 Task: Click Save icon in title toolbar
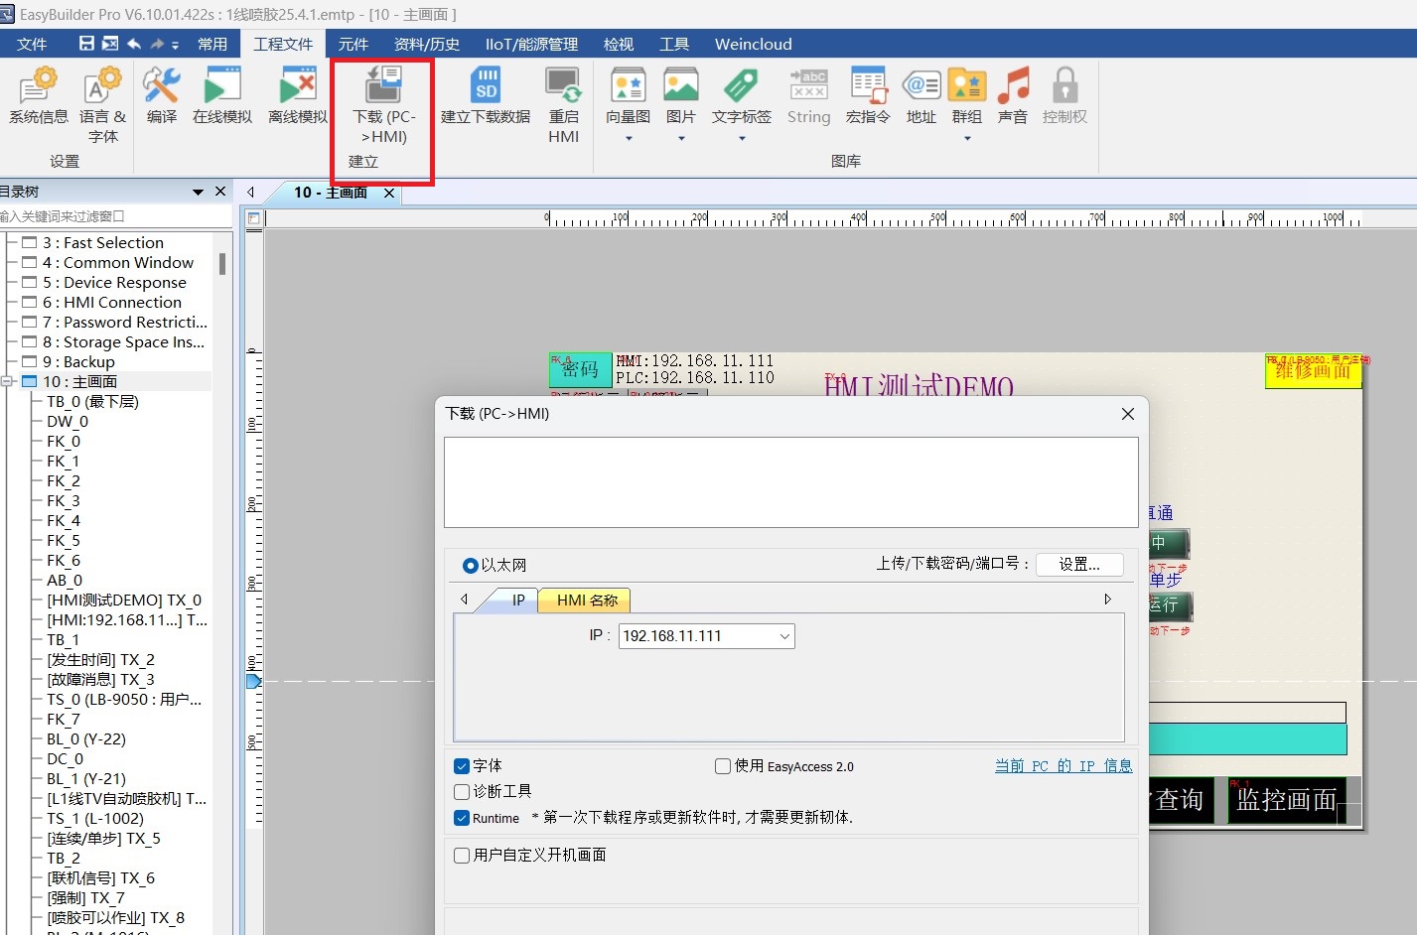point(86,44)
